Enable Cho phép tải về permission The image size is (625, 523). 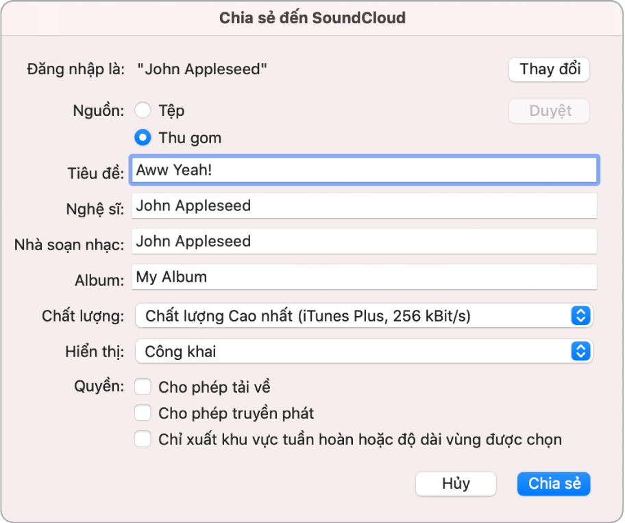click(x=143, y=387)
